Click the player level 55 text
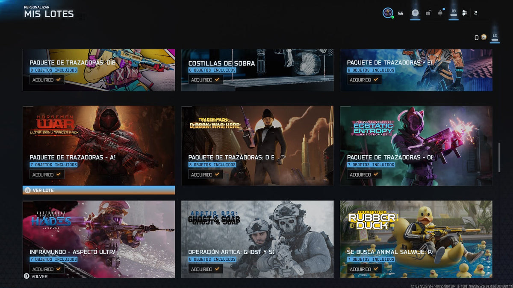Image resolution: width=513 pixels, height=288 pixels. 401,13
